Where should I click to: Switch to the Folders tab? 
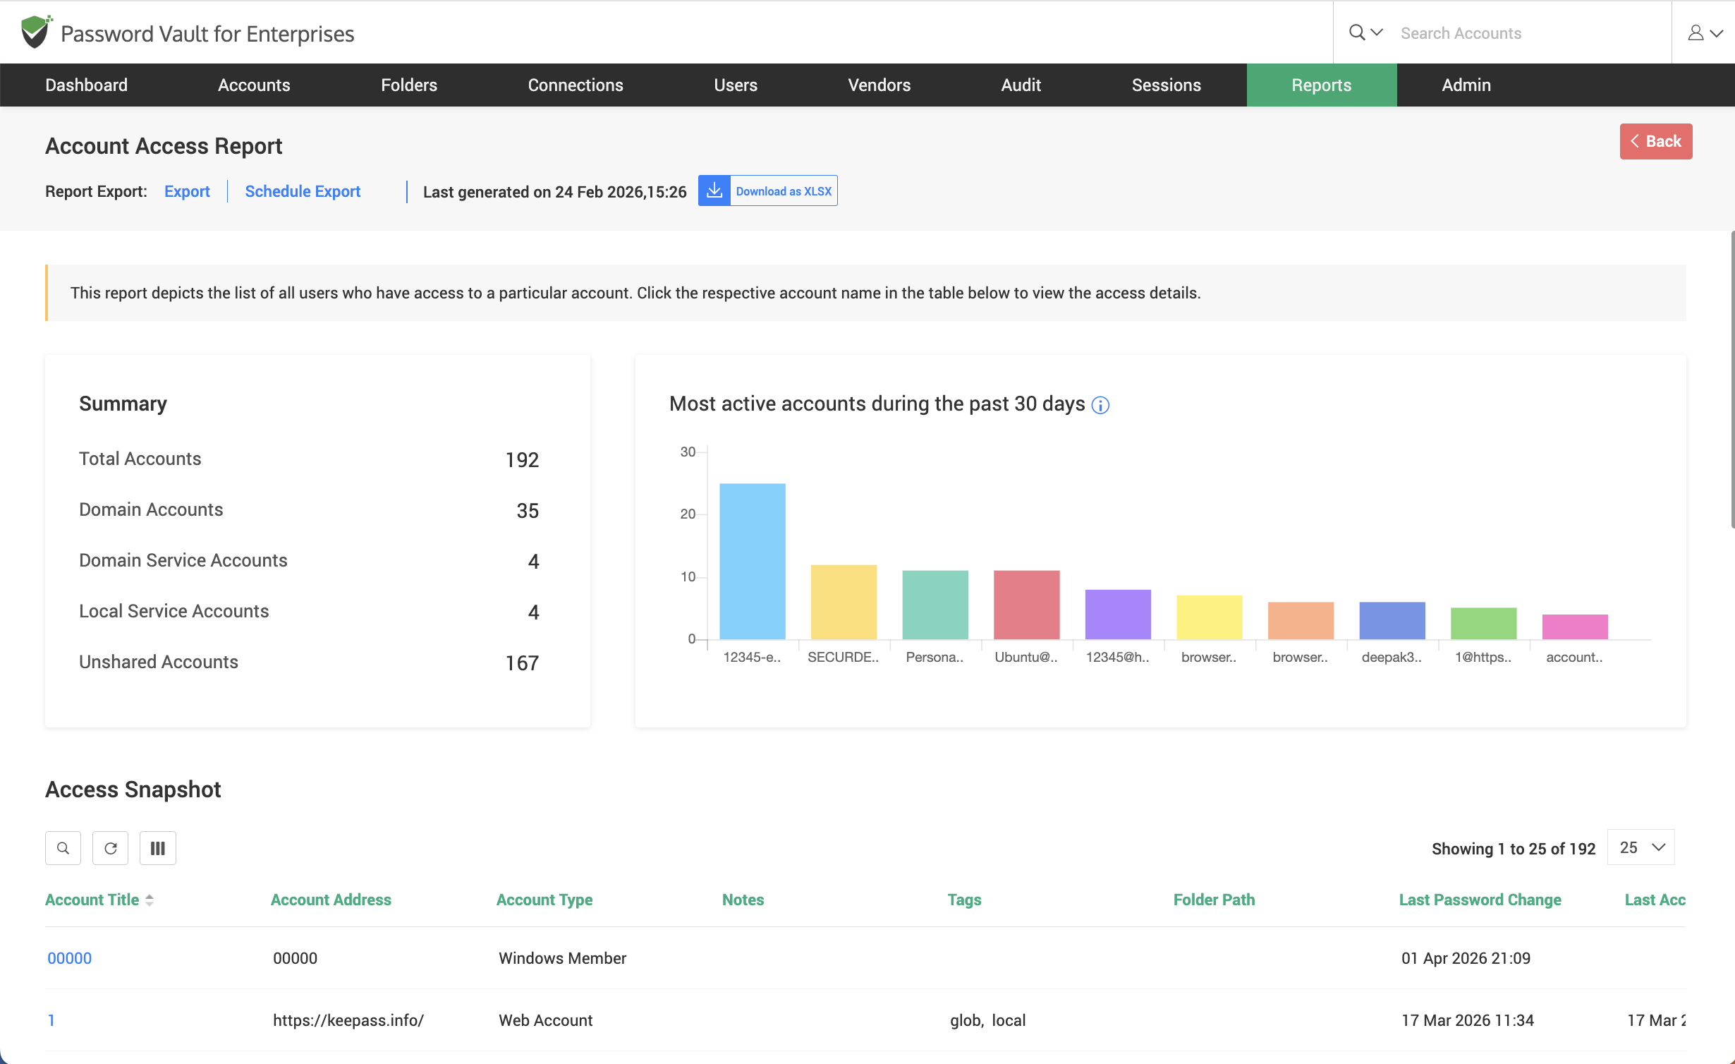coord(409,85)
